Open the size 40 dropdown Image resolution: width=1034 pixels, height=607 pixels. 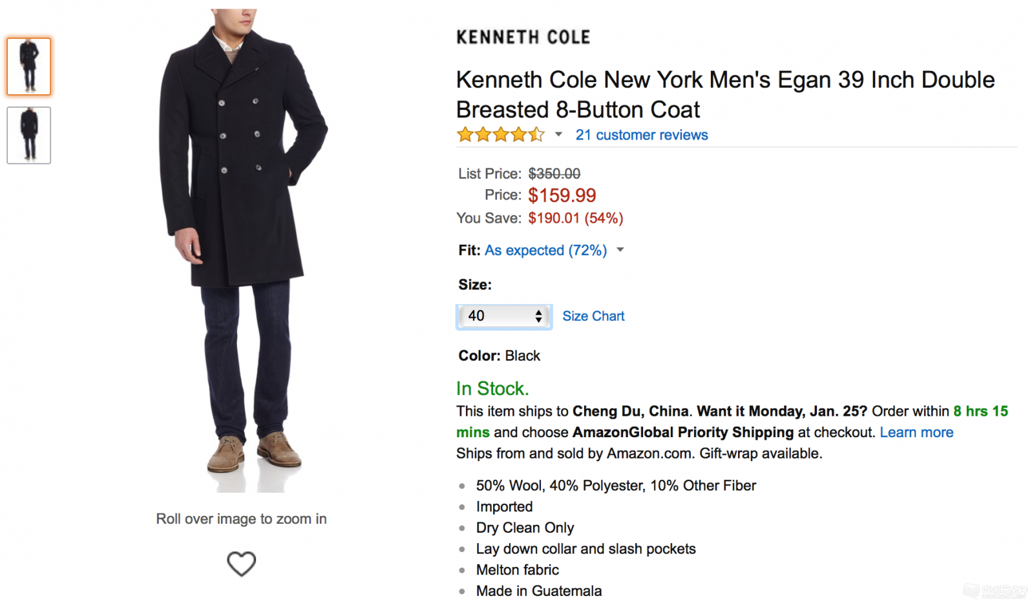click(504, 316)
